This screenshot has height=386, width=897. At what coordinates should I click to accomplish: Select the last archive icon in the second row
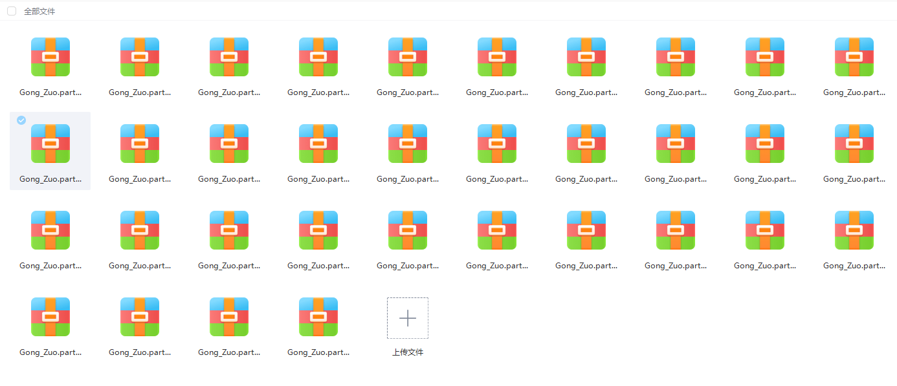(854, 144)
